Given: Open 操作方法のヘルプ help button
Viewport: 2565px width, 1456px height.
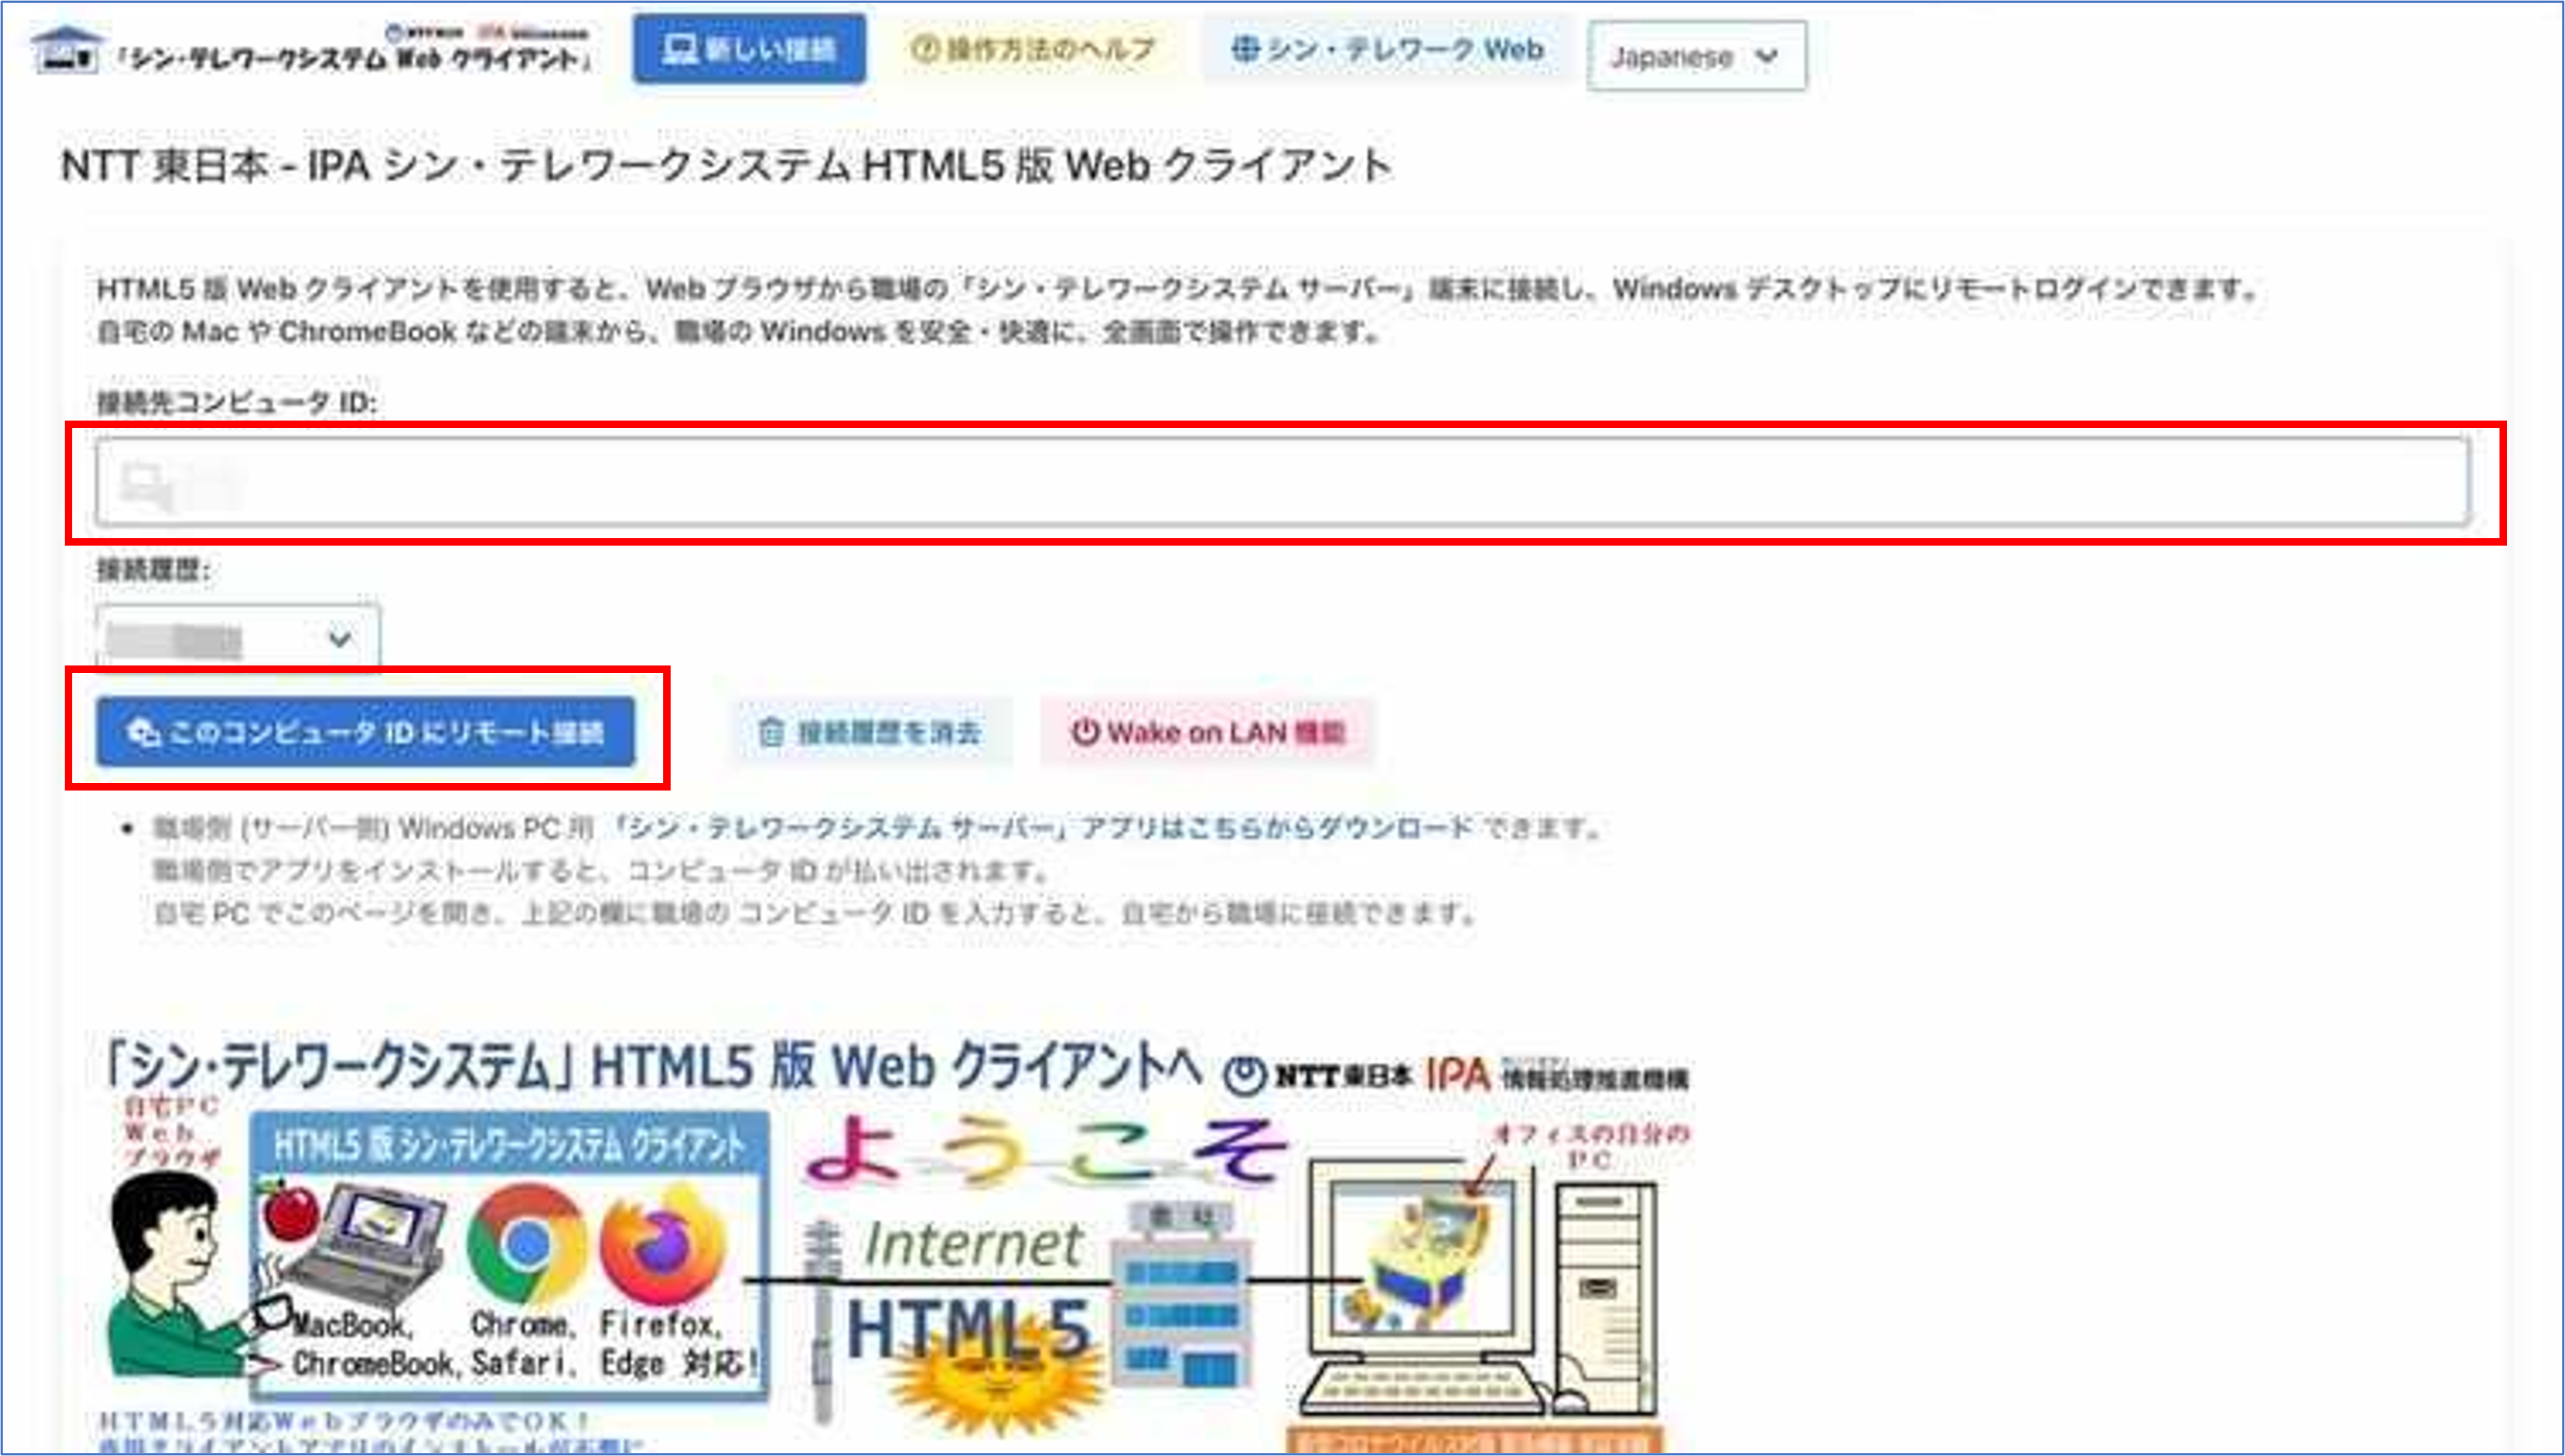Looking at the screenshot, I should pyautogui.click(x=1034, y=49).
